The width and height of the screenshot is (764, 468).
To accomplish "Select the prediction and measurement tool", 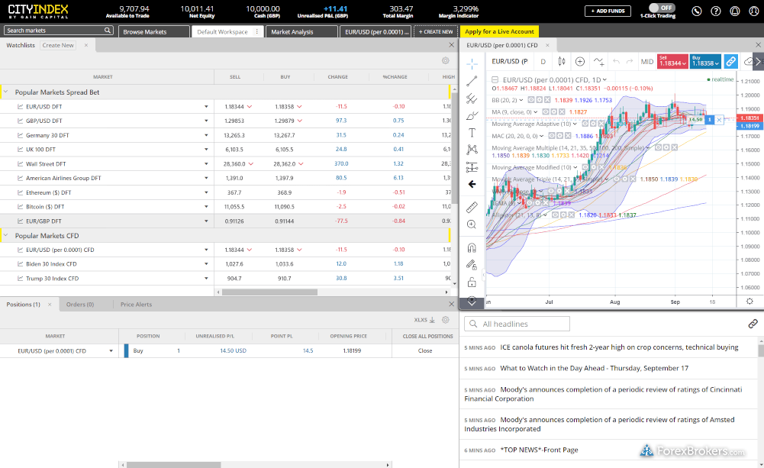I will (472, 167).
